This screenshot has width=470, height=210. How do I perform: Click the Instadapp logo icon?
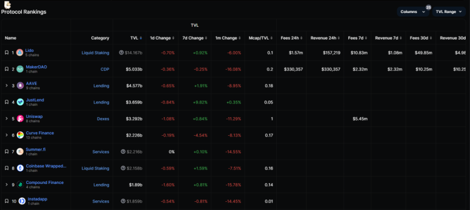(x=22, y=201)
